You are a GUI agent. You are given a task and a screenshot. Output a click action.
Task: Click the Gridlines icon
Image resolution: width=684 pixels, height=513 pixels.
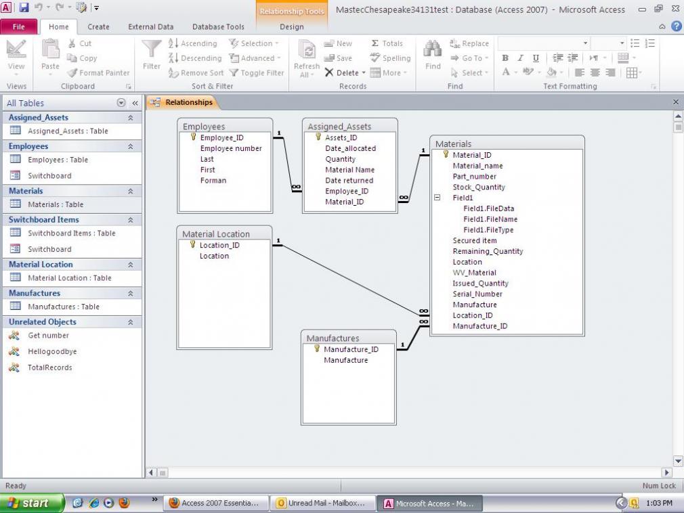pyautogui.click(x=632, y=73)
